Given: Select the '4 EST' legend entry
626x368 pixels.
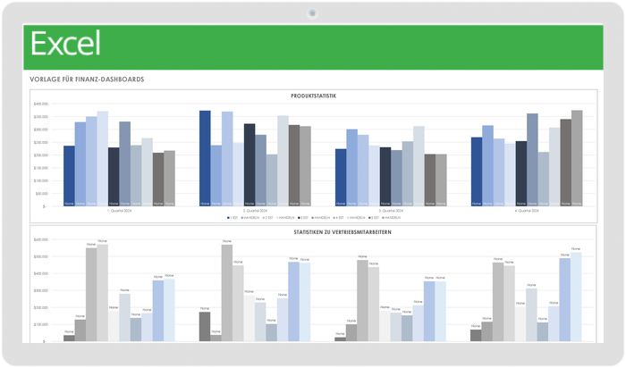Looking at the screenshot, I should point(338,218).
